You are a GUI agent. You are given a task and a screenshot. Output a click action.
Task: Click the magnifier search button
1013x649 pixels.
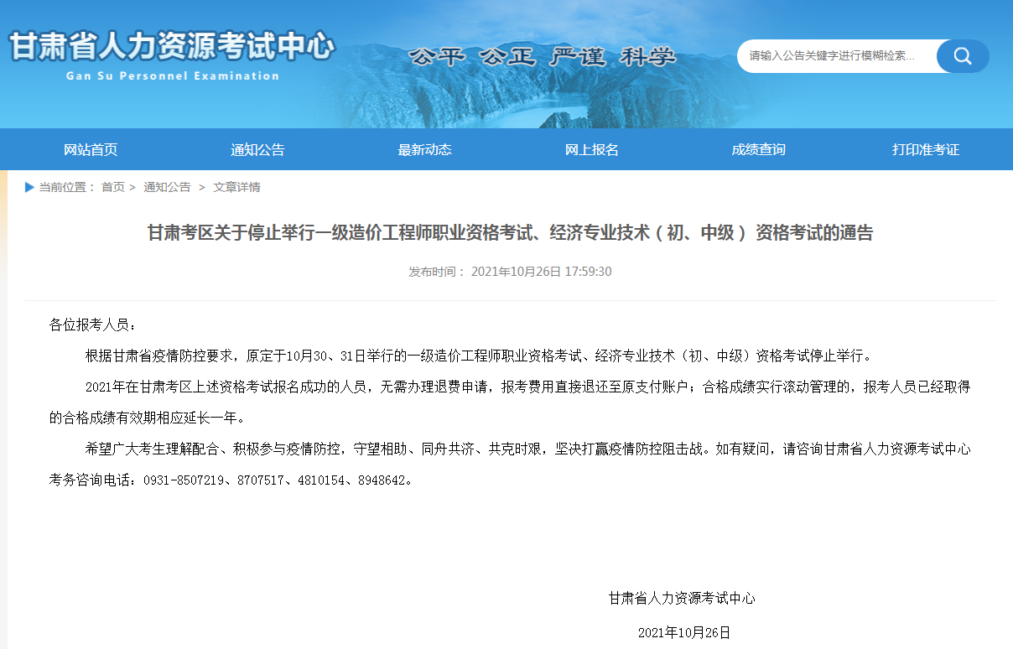[963, 56]
